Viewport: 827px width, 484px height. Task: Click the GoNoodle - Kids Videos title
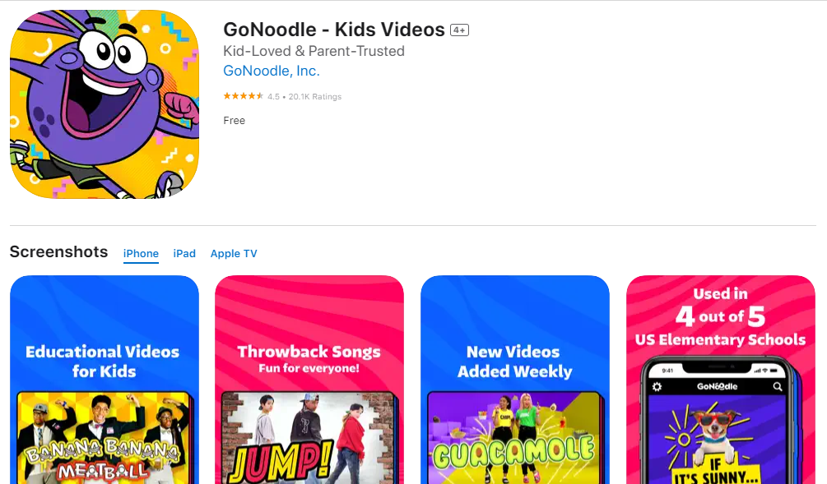(334, 30)
